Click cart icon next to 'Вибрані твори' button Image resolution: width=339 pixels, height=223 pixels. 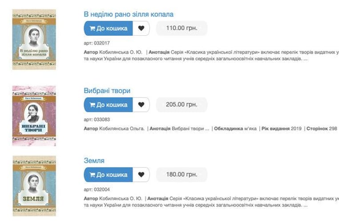[93, 105]
